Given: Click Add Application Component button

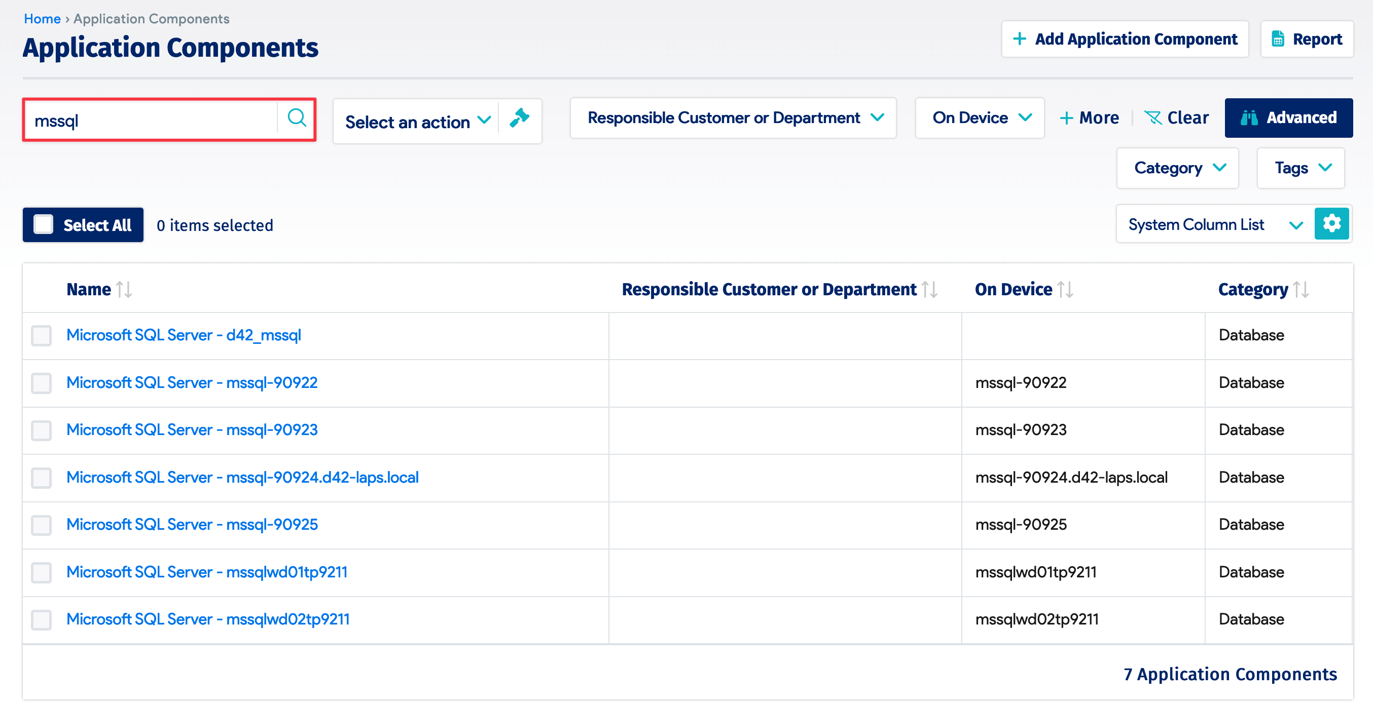Looking at the screenshot, I should (1125, 39).
